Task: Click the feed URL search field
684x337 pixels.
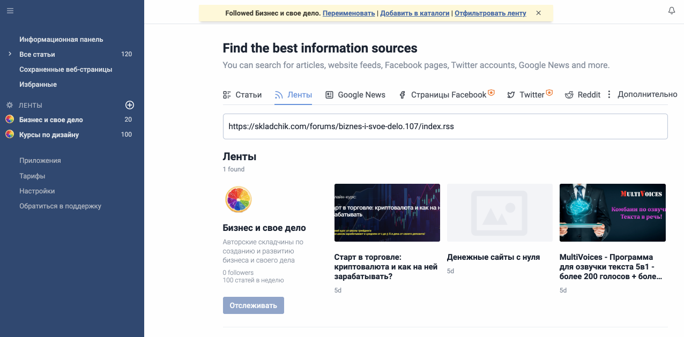Action: coord(445,126)
